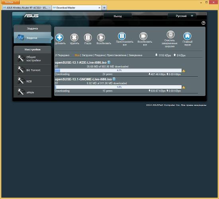Select openSUSE-13.1-GNOME-Live-i686.iso task name

83,79
